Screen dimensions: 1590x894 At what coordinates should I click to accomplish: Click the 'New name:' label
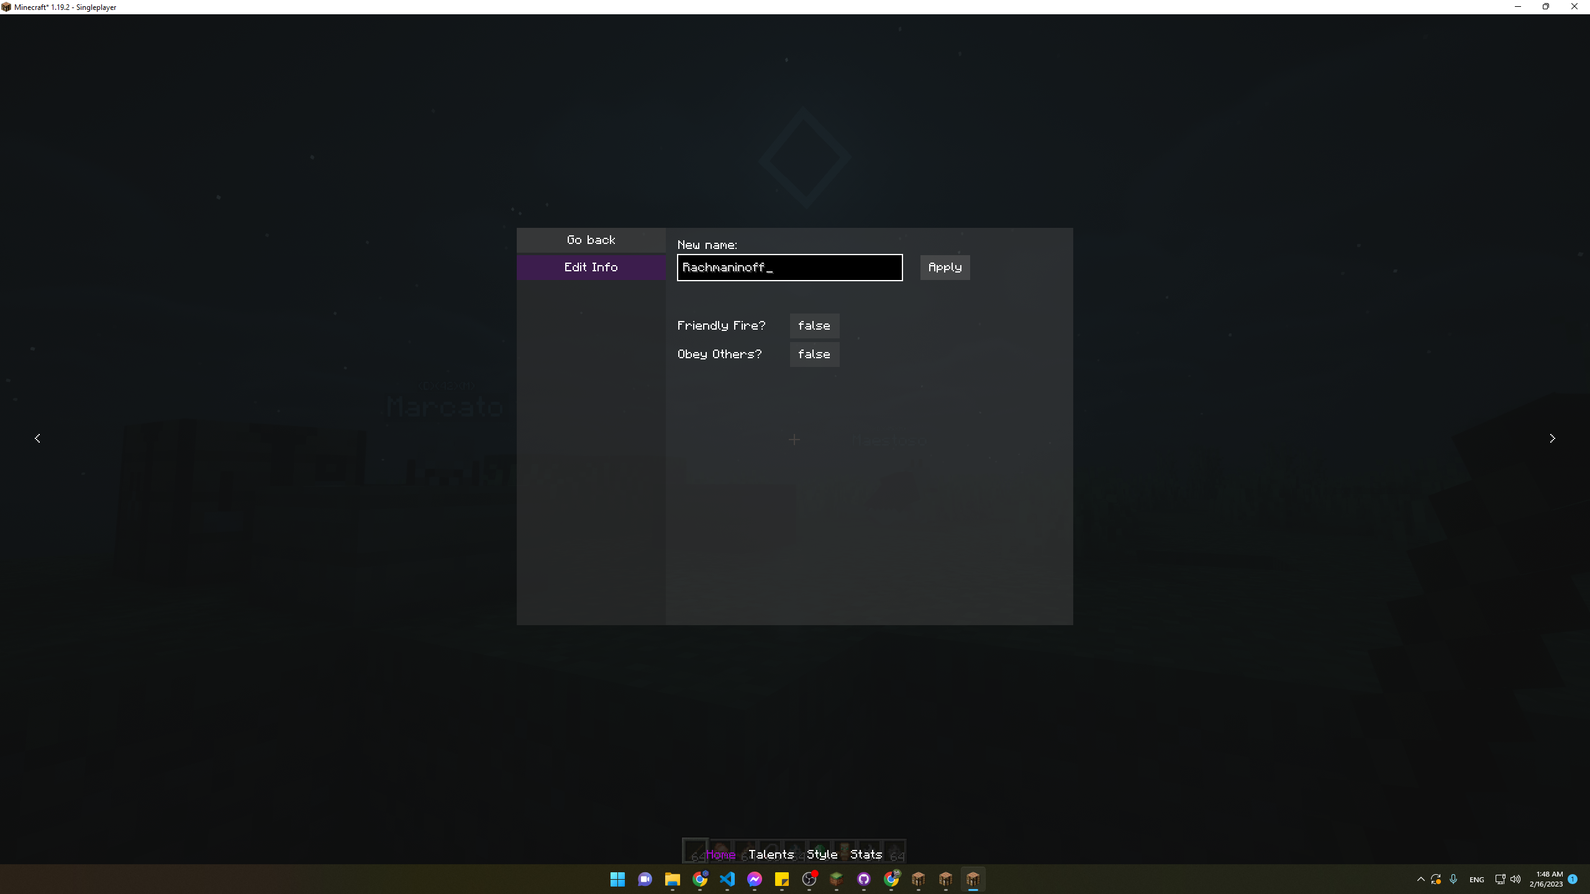pos(707,245)
